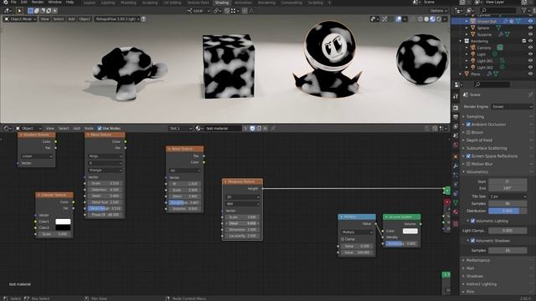The width and height of the screenshot is (536, 301).
Task: Open Tool properties tab icon
Action: tap(456, 97)
